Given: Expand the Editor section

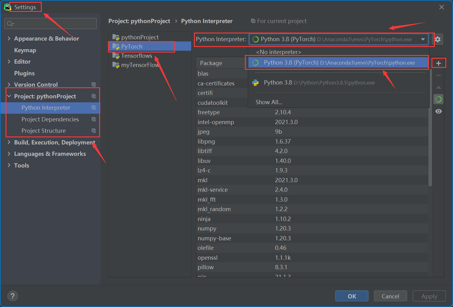Looking at the screenshot, I should point(9,61).
